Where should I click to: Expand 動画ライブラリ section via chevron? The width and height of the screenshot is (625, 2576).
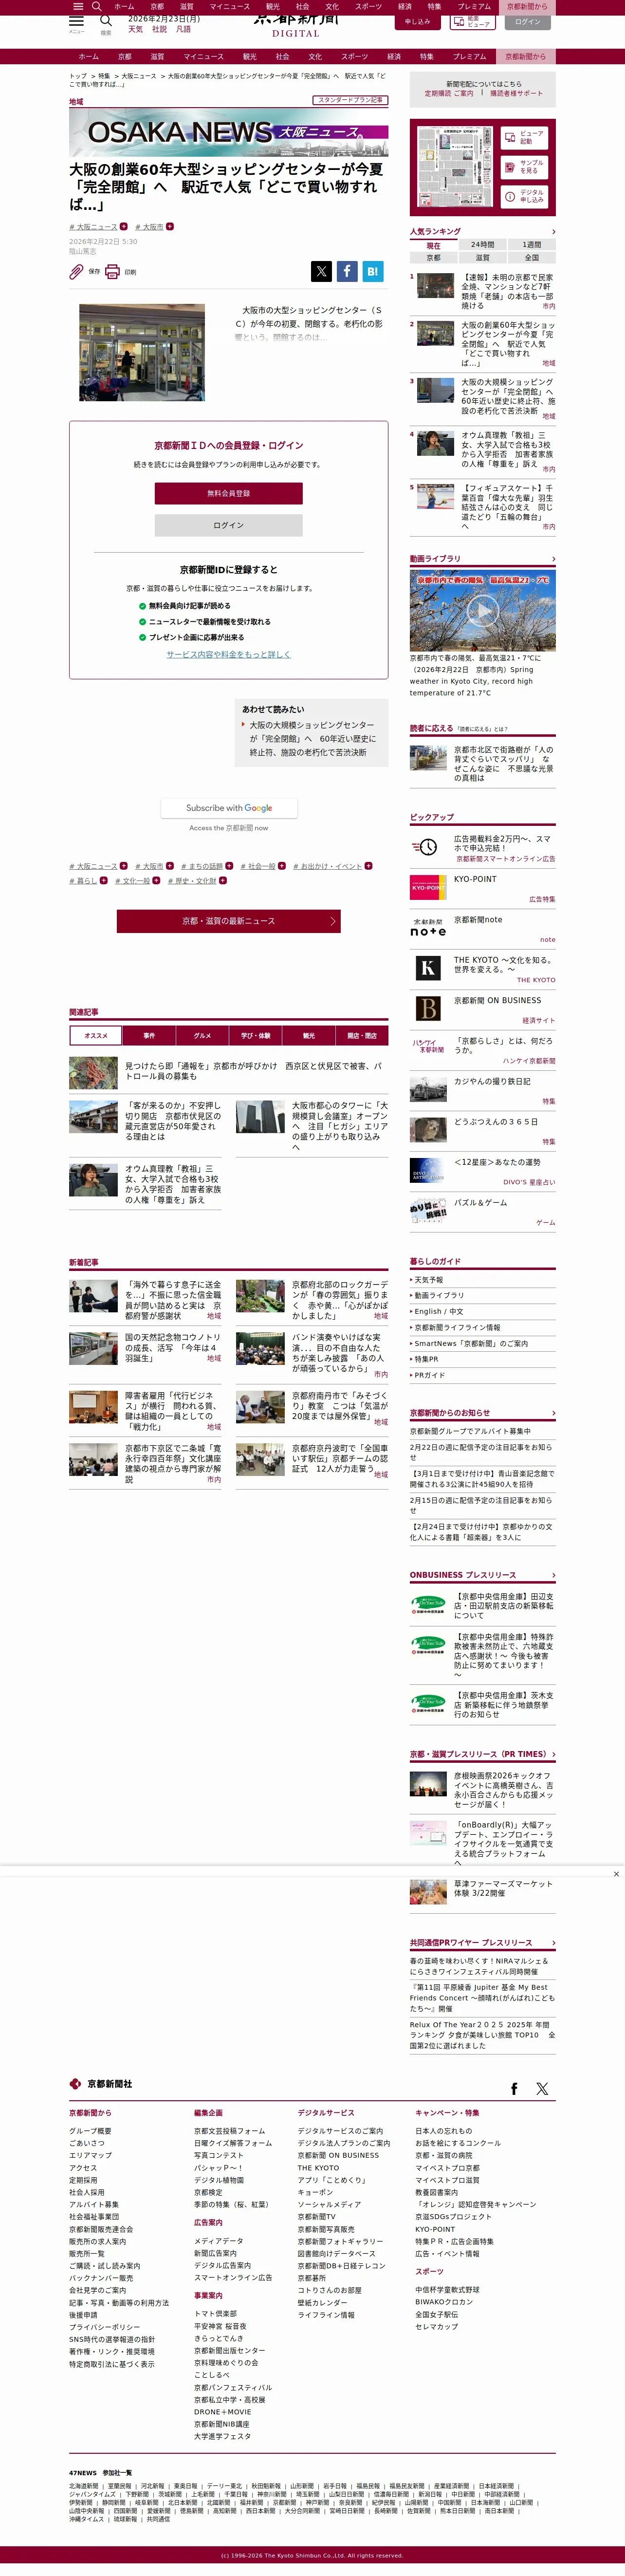(553, 559)
